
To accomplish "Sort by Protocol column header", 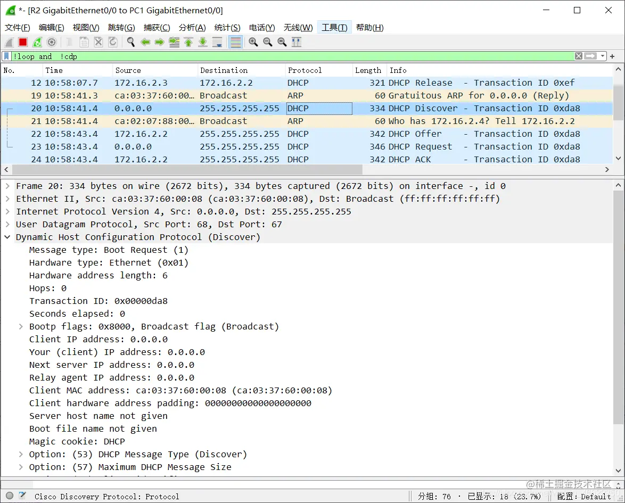I will point(319,71).
